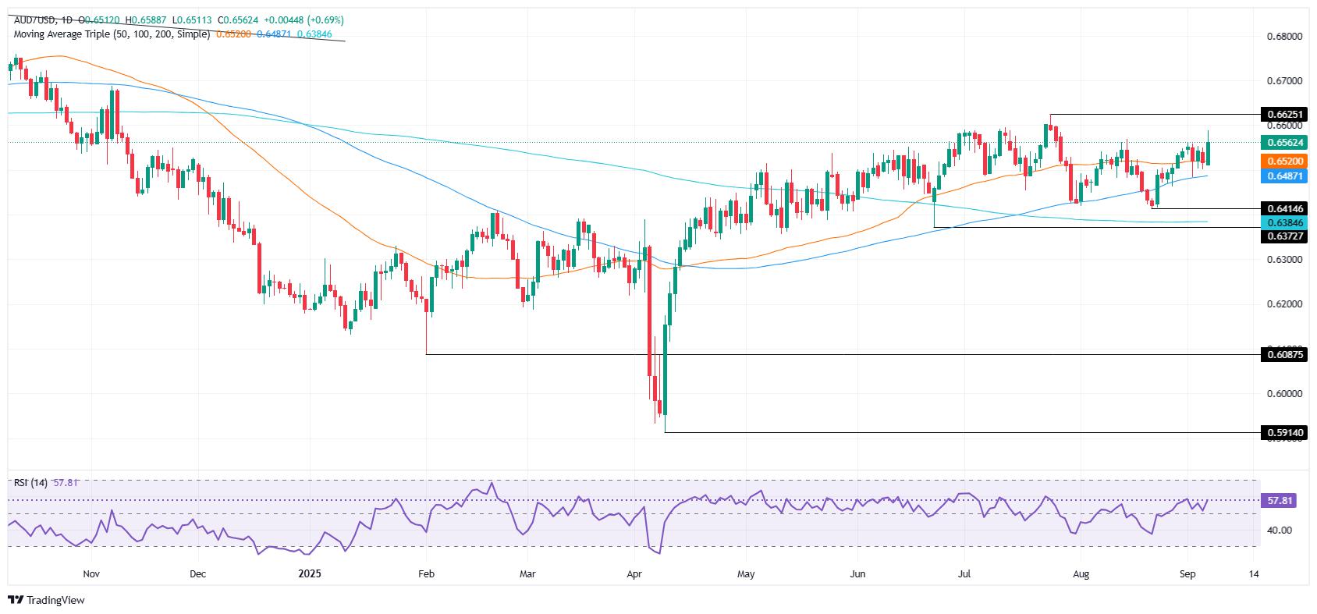Image resolution: width=1317 pixels, height=614 pixels.
Task: Click the purple 57.81 RSI axis tag
Action: tap(1278, 500)
